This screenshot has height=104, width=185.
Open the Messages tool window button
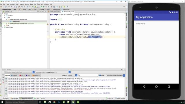pos(14,98)
